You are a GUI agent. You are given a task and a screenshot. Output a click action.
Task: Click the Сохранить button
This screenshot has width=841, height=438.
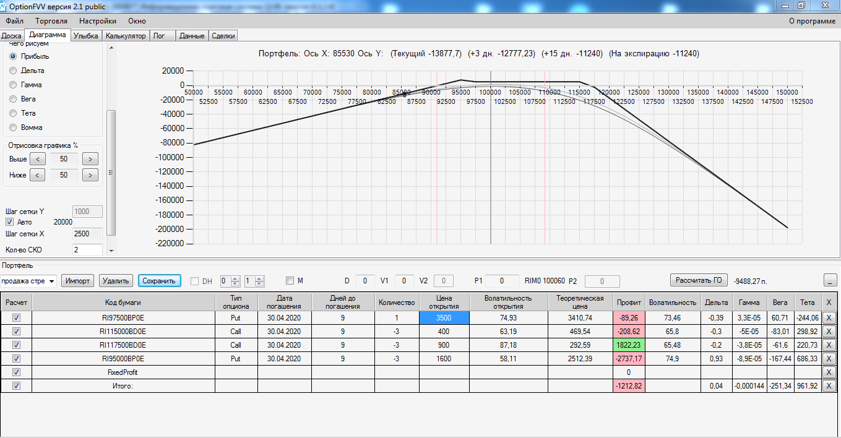[159, 281]
